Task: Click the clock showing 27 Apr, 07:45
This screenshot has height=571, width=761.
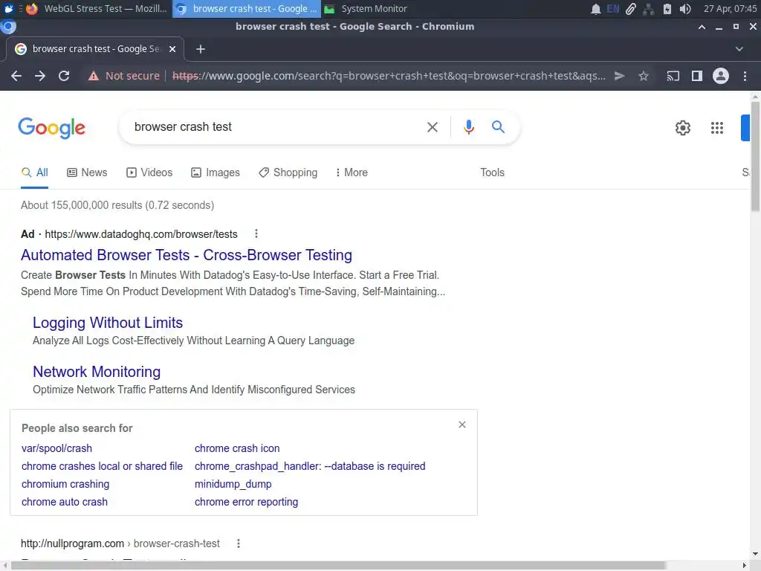Action: point(730,9)
